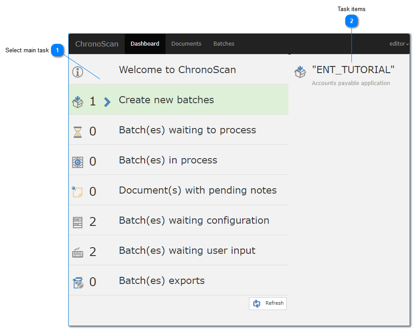Open the Documents tab

(x=186, y=44)
